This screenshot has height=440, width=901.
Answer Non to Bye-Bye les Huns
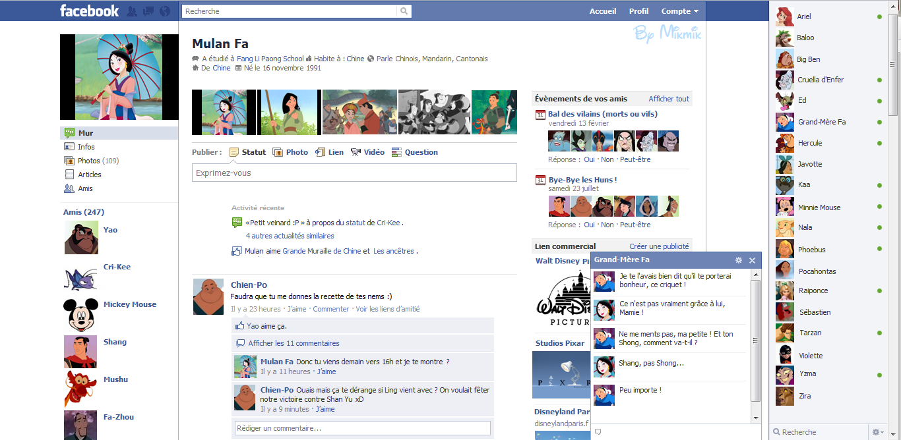[x=607, y=225]
